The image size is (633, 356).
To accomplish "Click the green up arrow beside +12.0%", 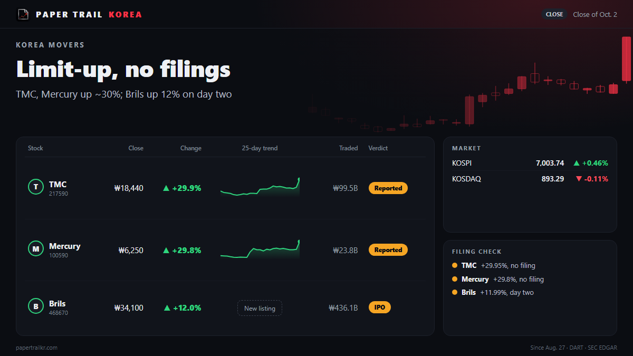I will coord(167,308).
